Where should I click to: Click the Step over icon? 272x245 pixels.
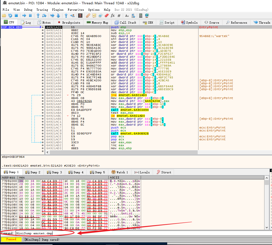tap(44, 16)
